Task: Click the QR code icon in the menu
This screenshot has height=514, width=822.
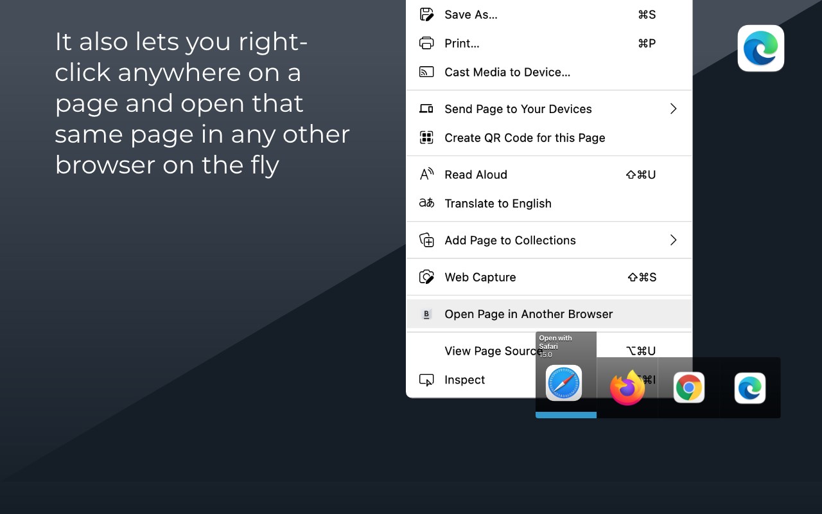Action: coord(426,137)
